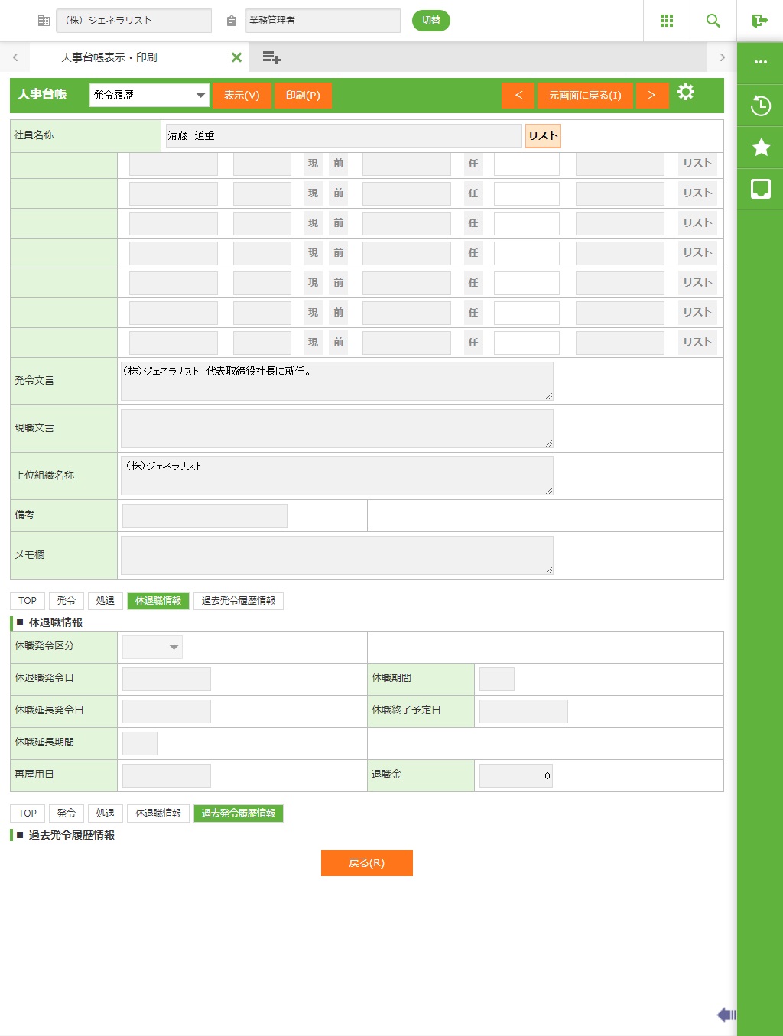Open the three-dots more menu in sidebar
783x1036 pixels.
(760, 63)
